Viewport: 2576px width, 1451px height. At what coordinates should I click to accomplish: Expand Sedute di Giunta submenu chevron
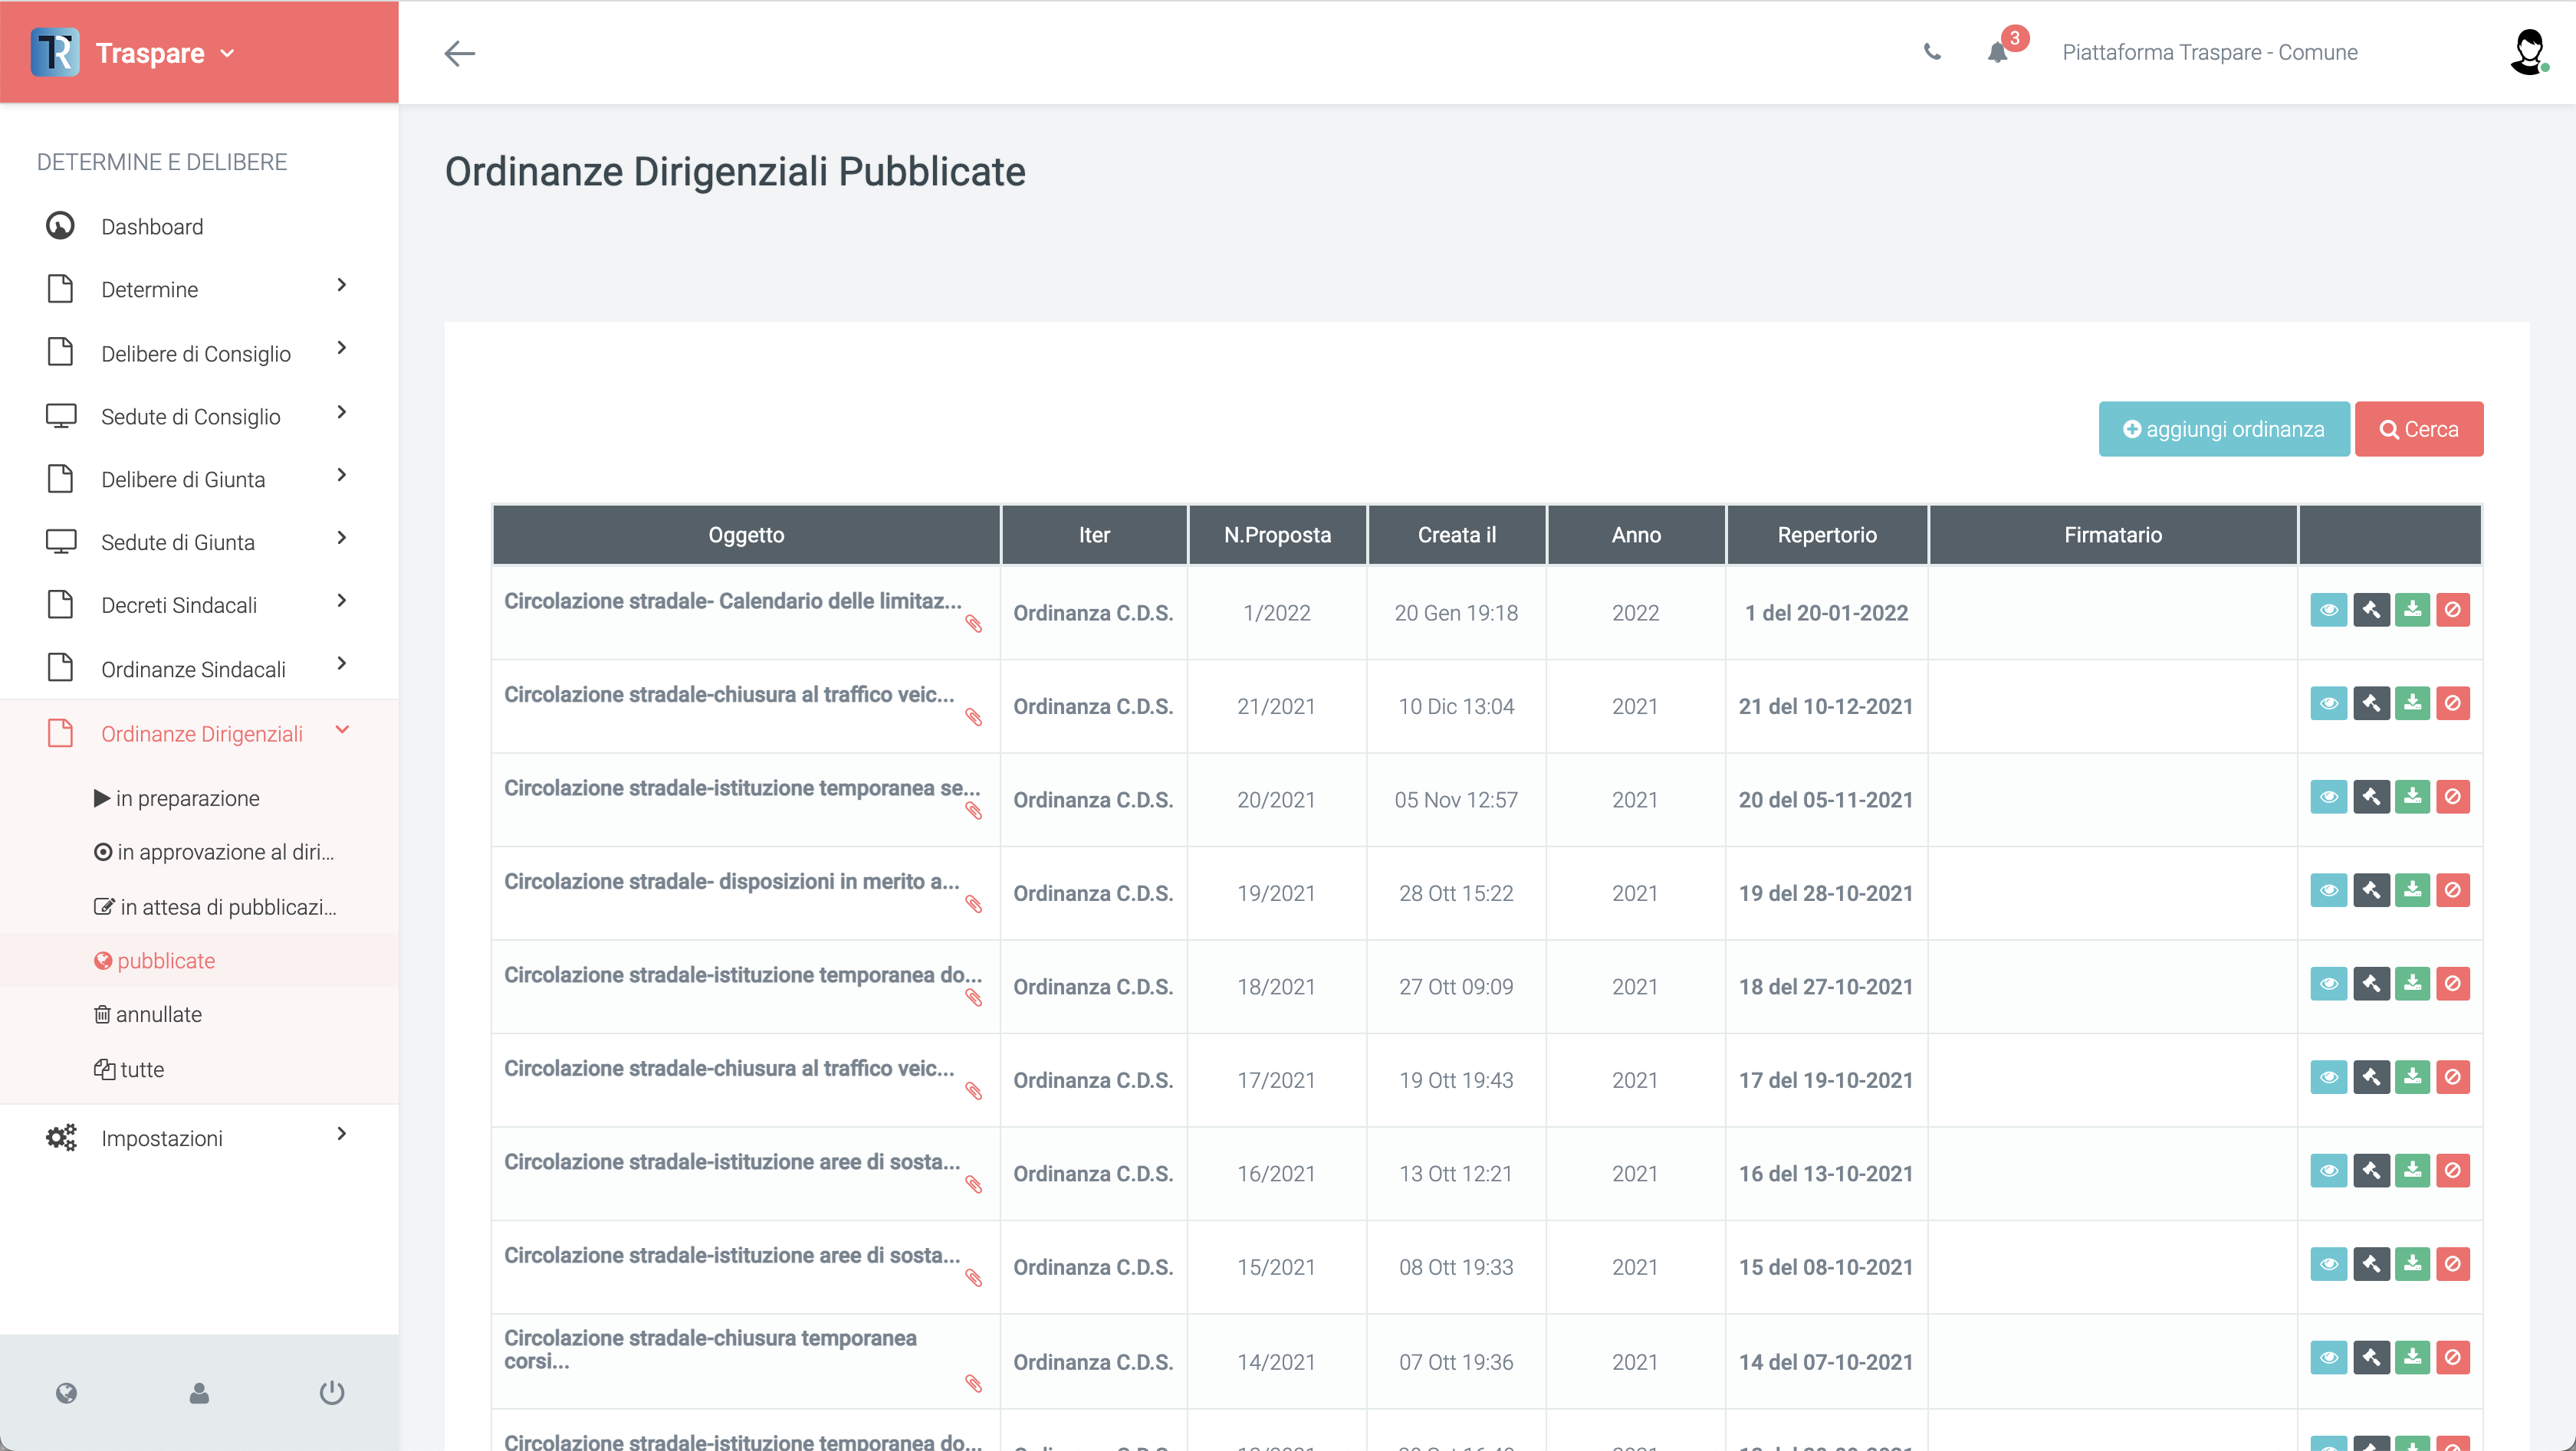[342, 538]
